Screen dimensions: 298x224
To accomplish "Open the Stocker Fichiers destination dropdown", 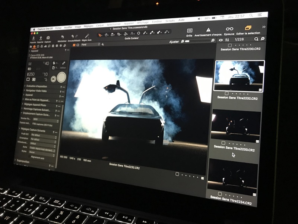I will click(x=45, y=120).
